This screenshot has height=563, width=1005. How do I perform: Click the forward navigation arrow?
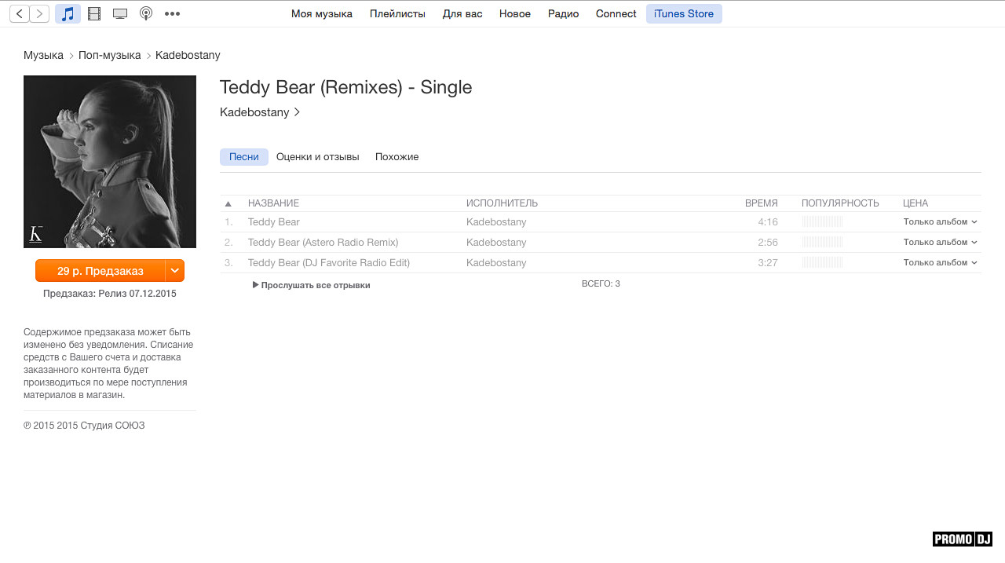[39, 13]
